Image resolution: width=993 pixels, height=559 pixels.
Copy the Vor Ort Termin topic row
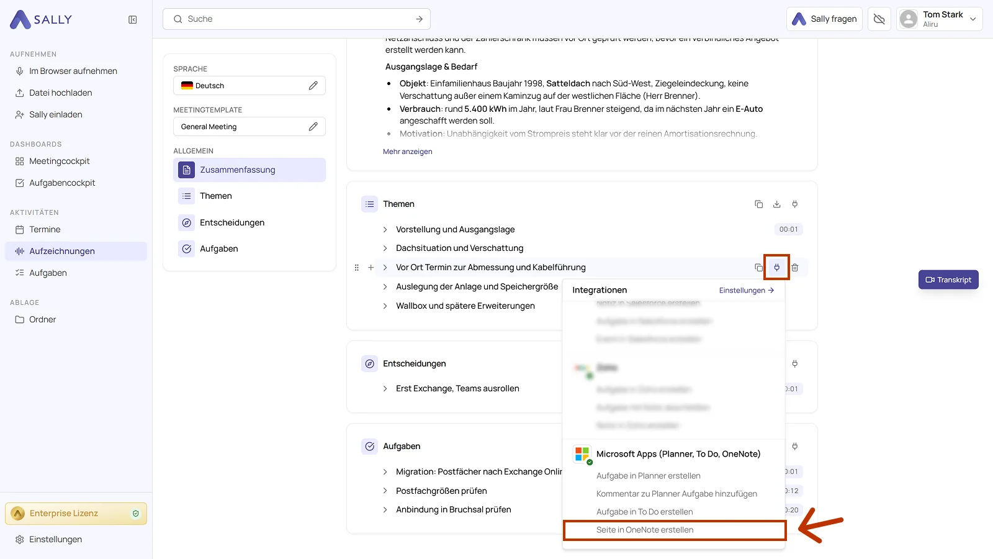[x=758, y=268]
